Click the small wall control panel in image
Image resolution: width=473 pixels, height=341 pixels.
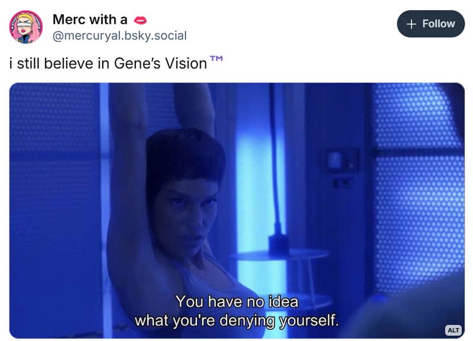tap(342, 160)
